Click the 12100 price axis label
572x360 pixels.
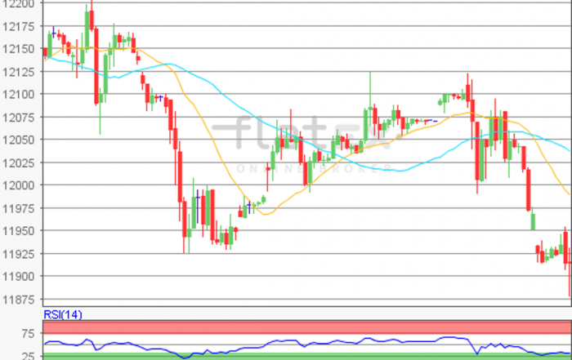click(x=17, y=95)
